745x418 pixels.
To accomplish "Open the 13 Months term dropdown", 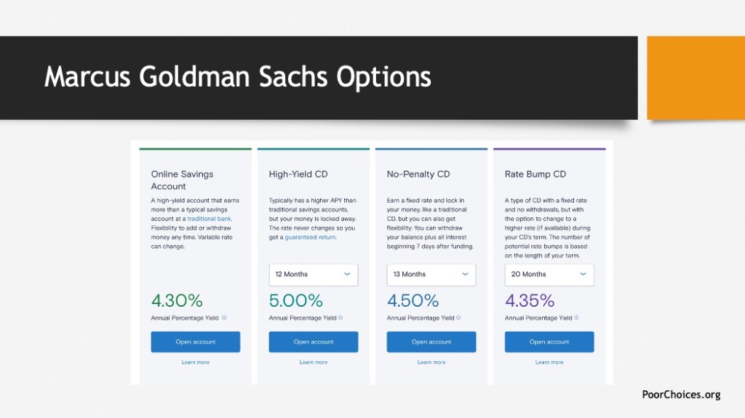I will (431, 274).
